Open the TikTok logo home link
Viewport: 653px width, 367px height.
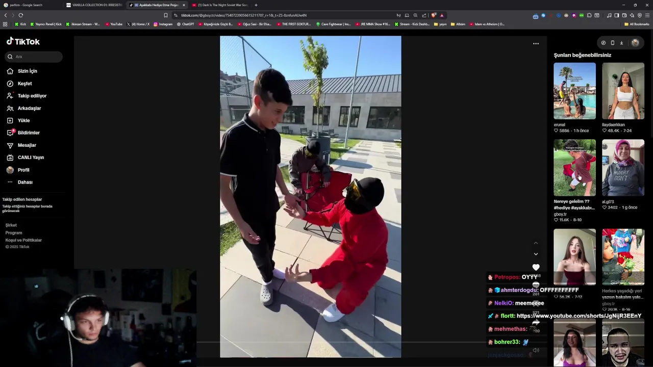(x=23, y=41)
